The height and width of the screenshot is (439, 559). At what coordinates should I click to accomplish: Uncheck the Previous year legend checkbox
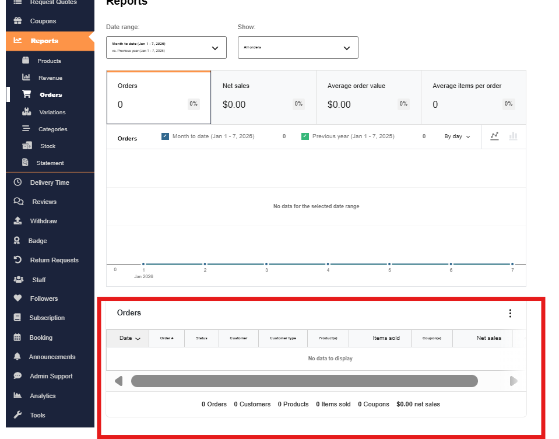pos(305,136)
